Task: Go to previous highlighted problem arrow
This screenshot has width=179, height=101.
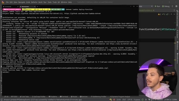Action: click(x=171, y=14)
